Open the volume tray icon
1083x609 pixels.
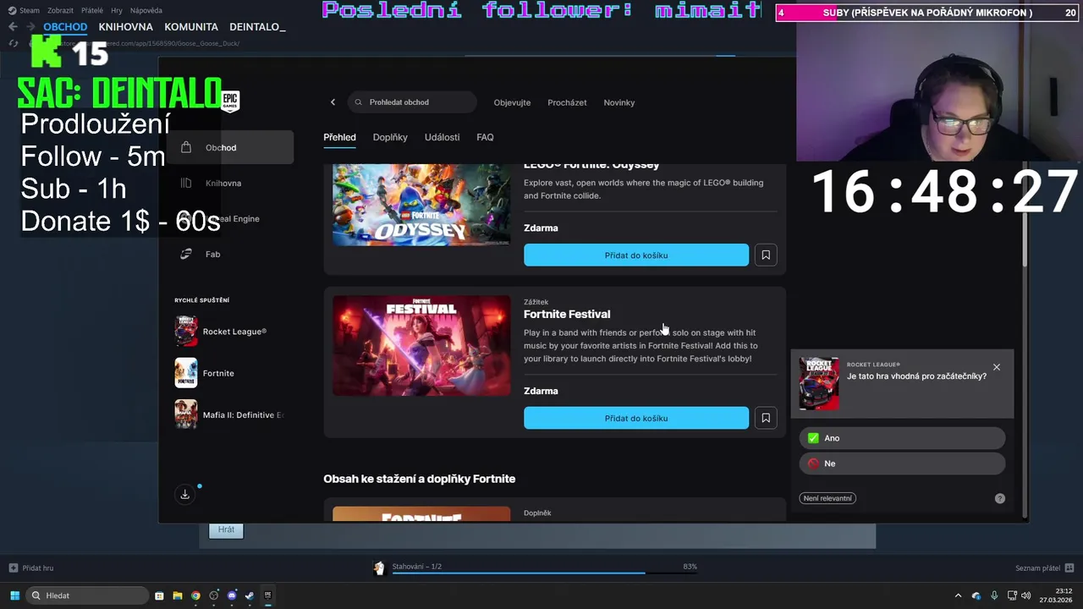(x=1025, y=595)
